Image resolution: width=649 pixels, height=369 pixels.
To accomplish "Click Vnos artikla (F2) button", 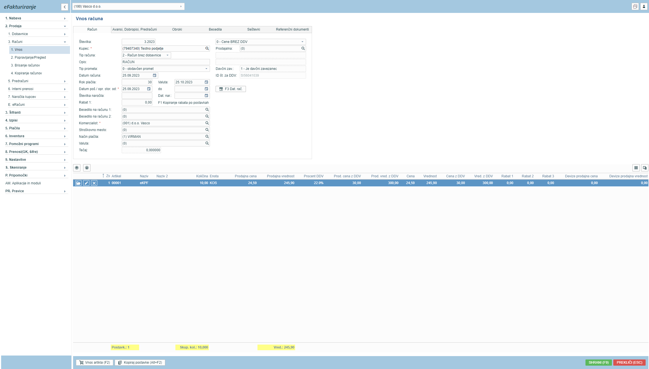I will pyautogui.click(x=95, y=363).
